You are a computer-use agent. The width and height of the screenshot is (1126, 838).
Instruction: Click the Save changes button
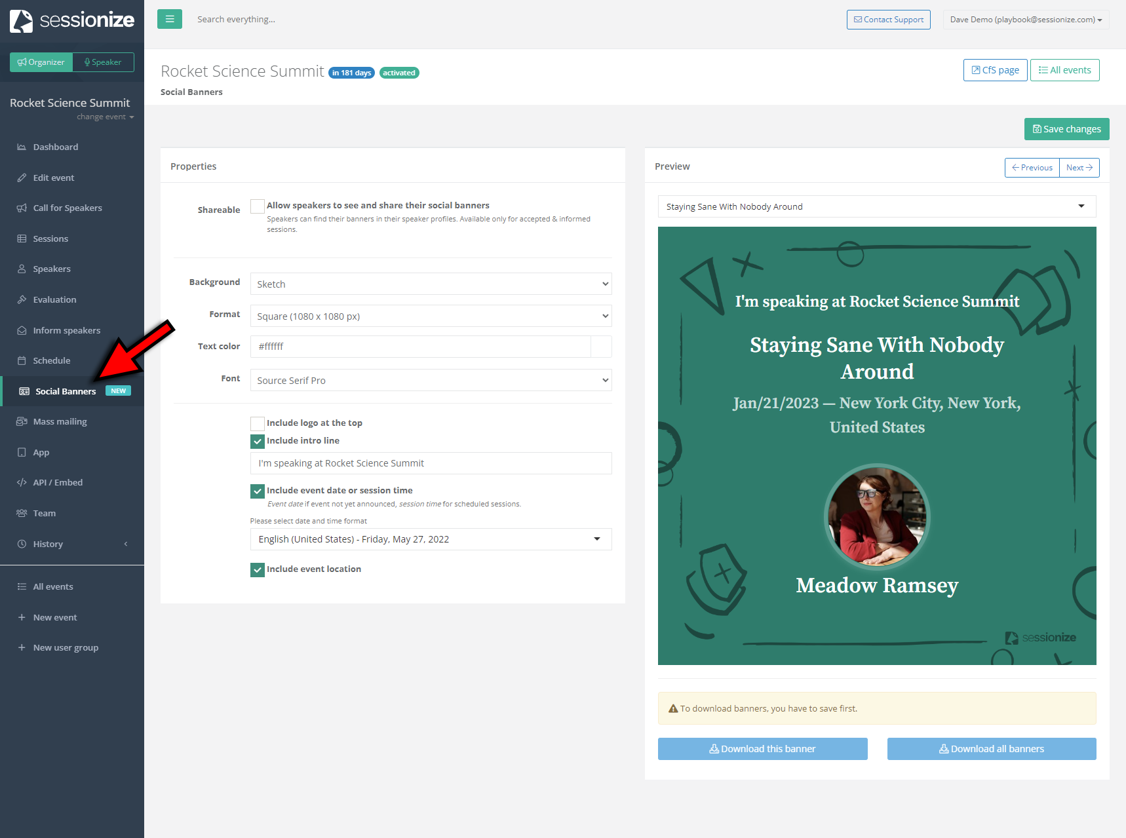pyautogui.click(x=1066, y=129)
